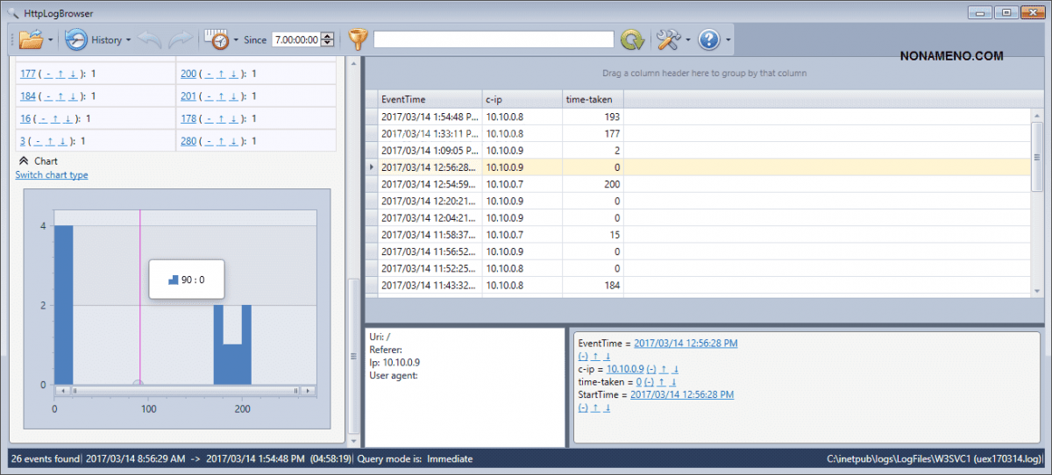Click the undo back arrow icon

pyautogui.click(x=149, y=39)
